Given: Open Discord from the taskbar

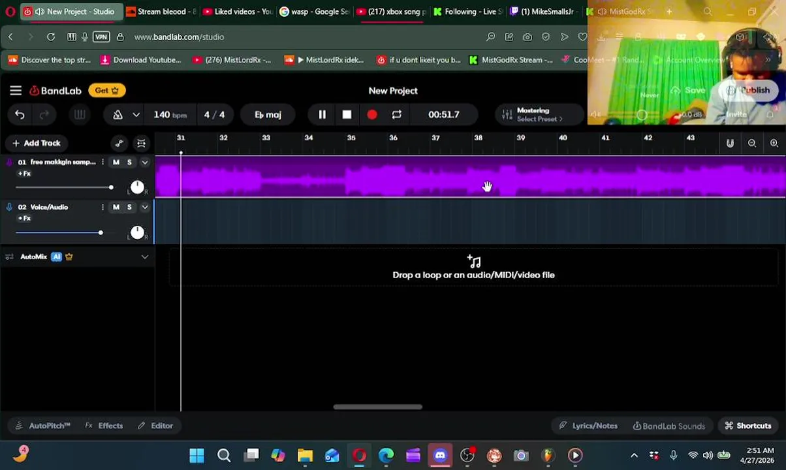Looking at the screenshot, I should (440, 456).
